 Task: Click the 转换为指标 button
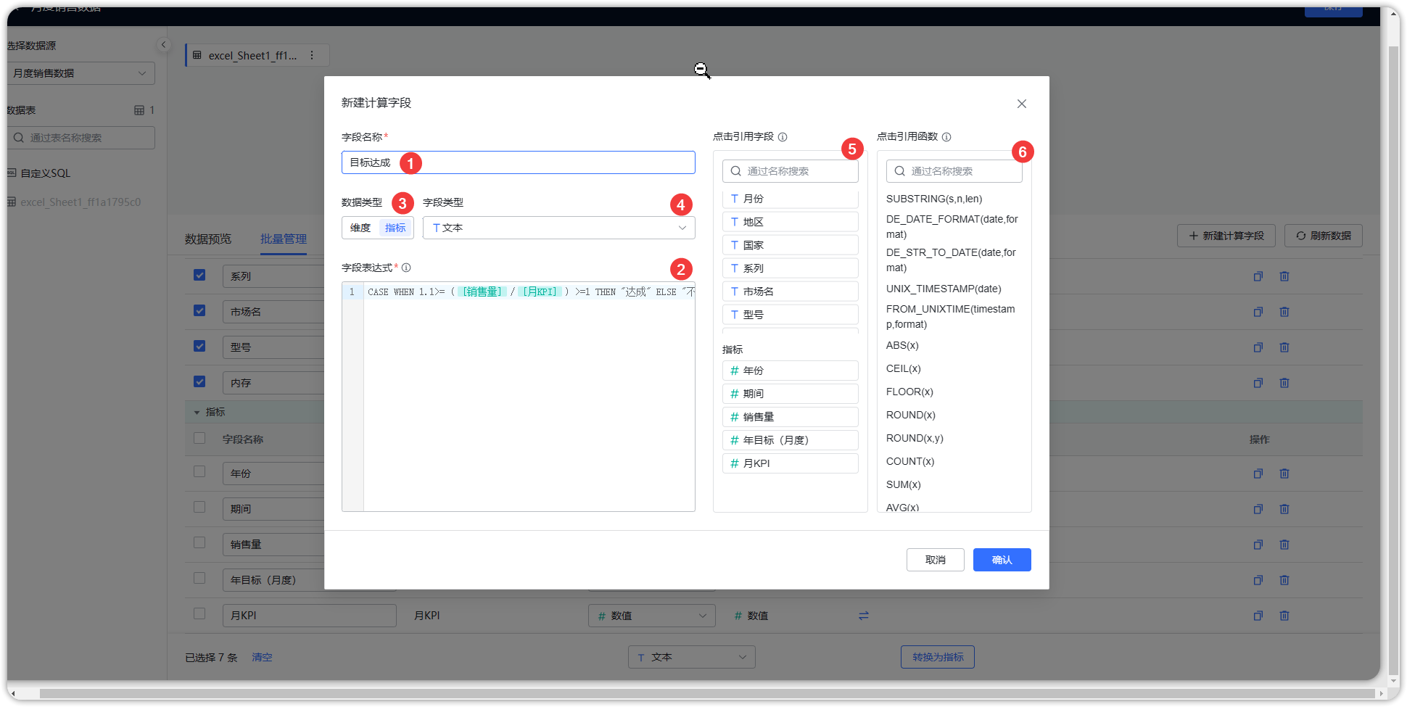coord(938,657)
